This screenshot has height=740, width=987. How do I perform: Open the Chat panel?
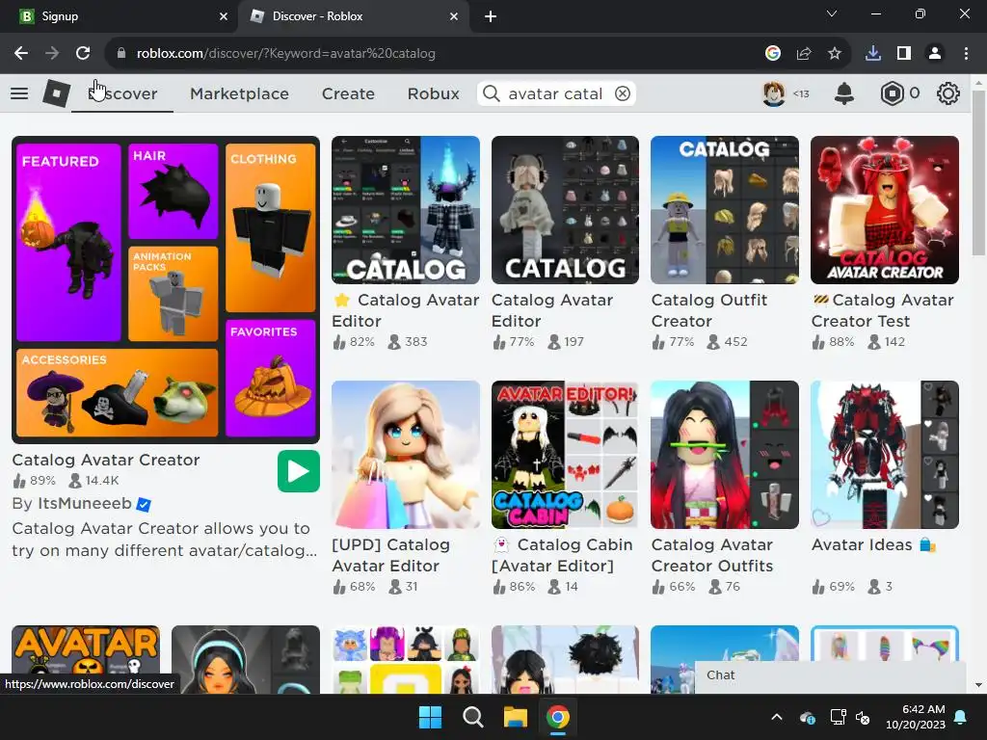pos(830,675)
